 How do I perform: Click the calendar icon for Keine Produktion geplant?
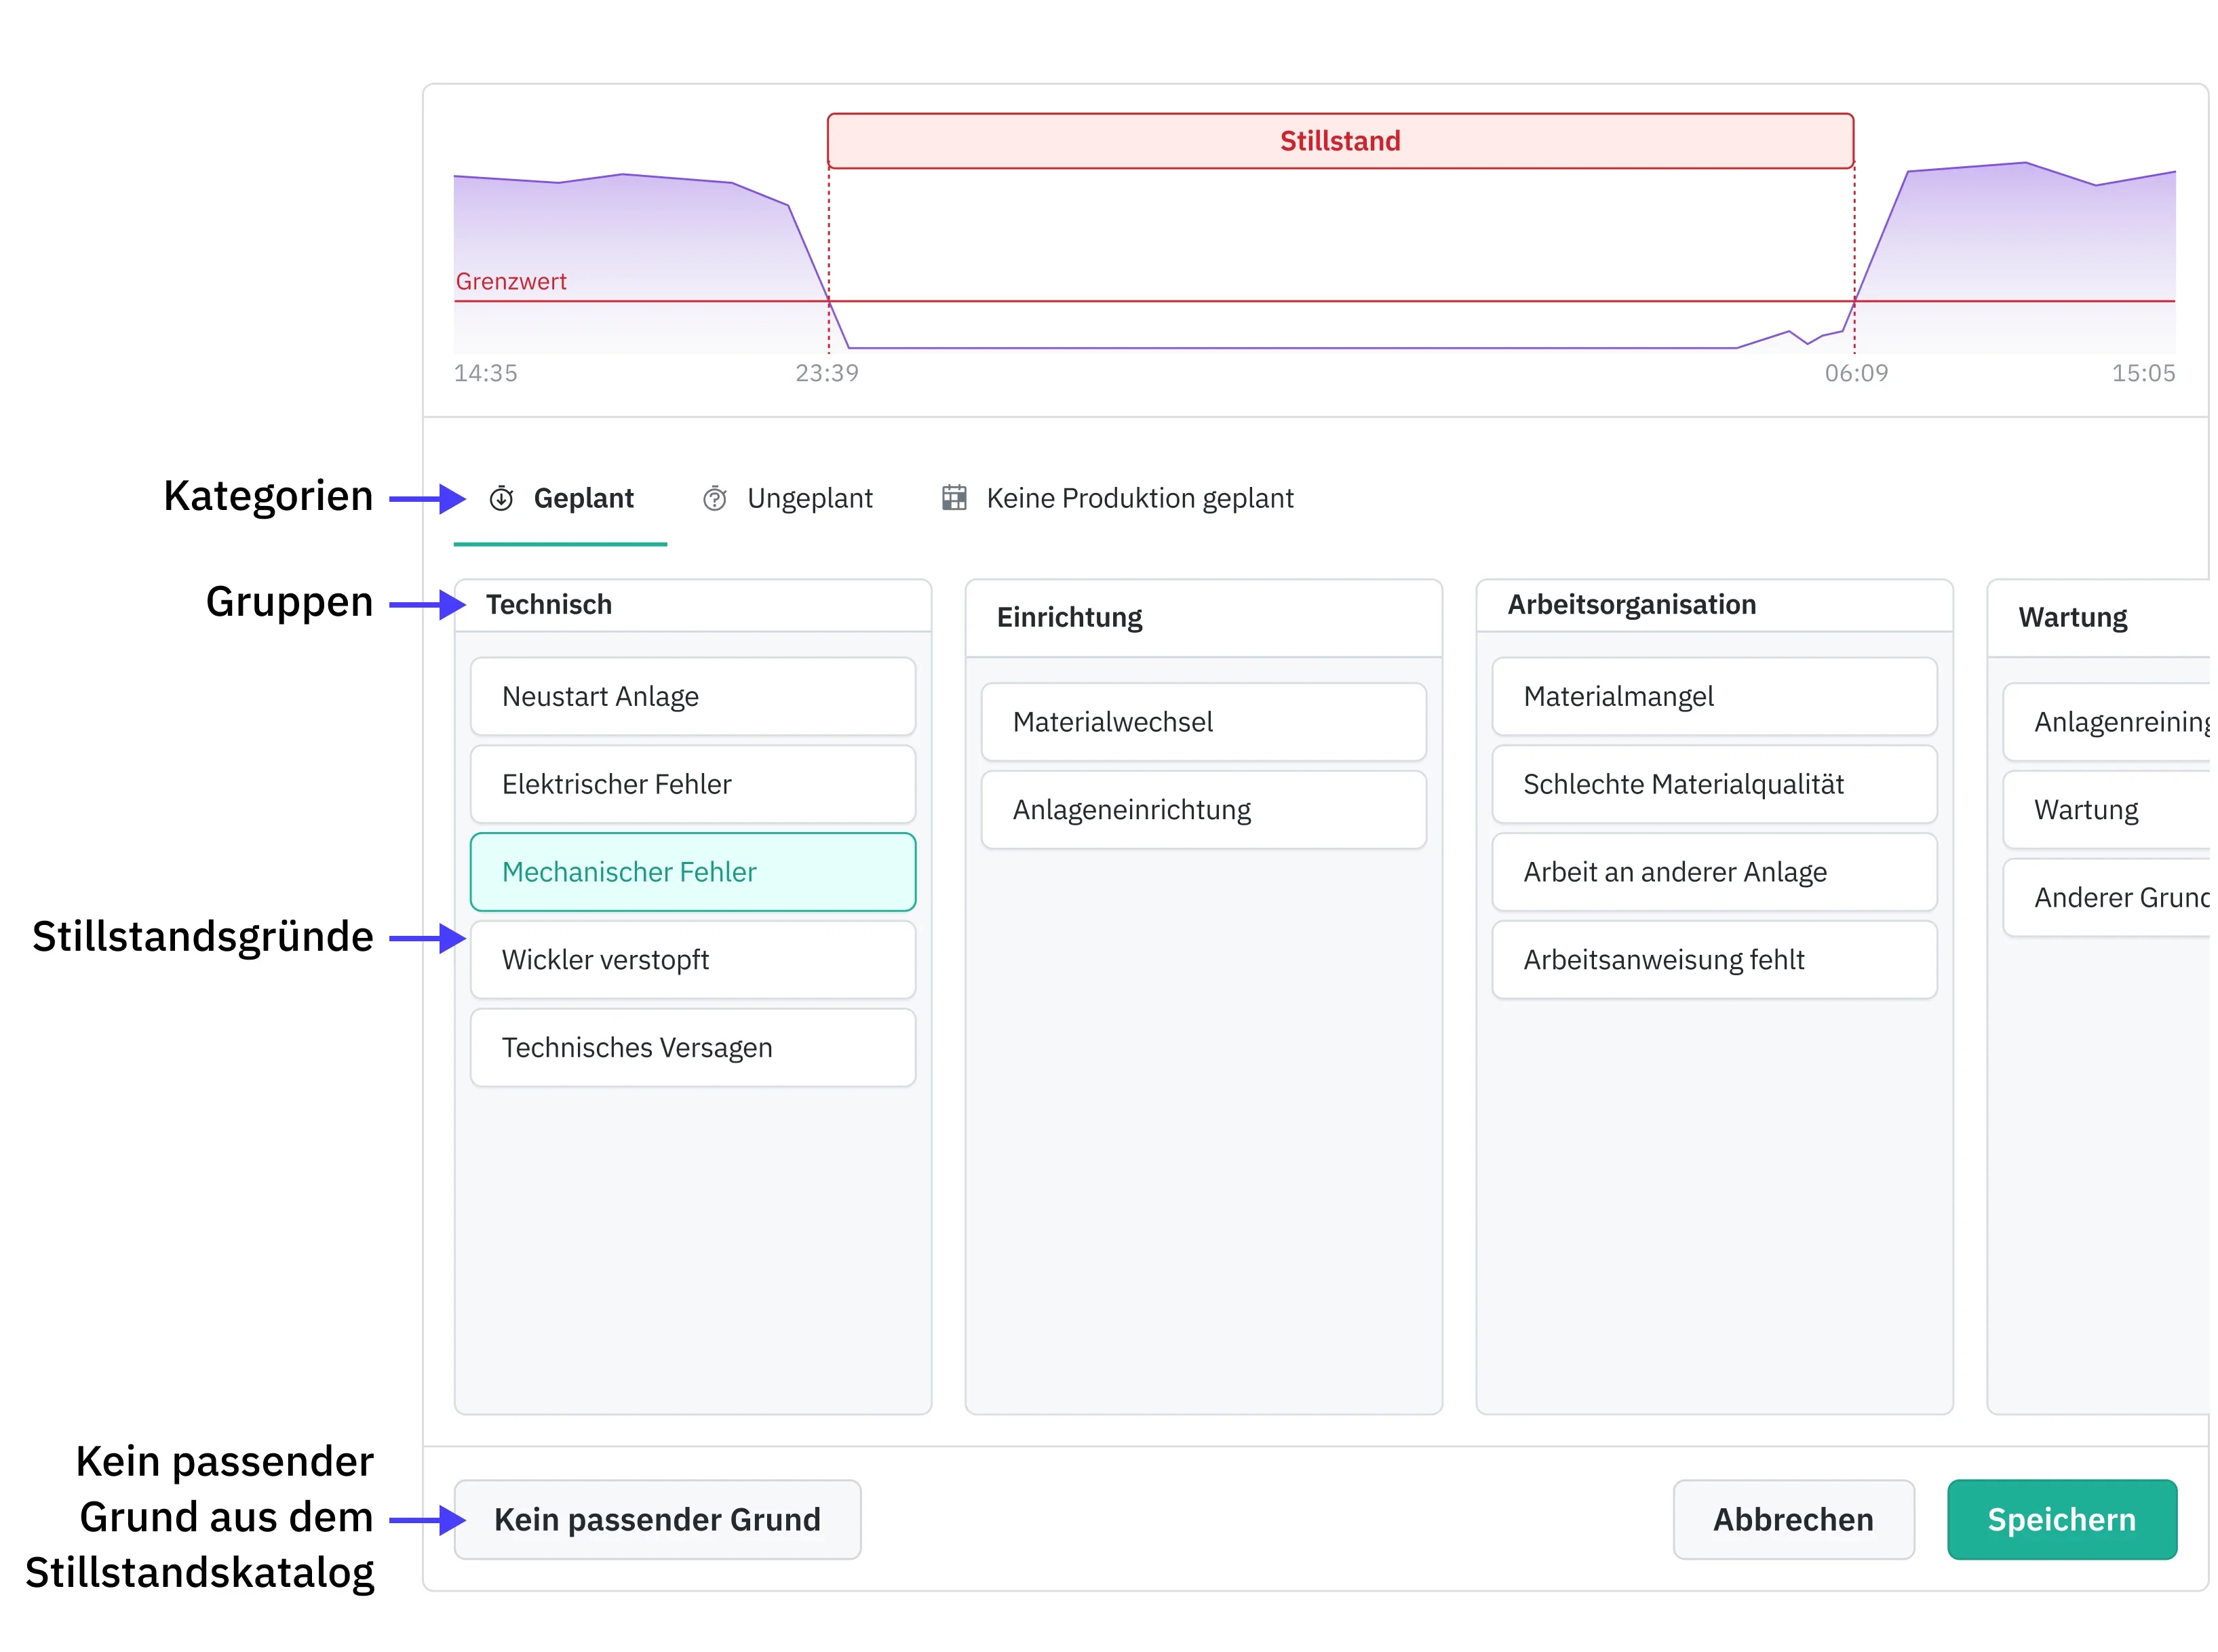coord(954,497)
